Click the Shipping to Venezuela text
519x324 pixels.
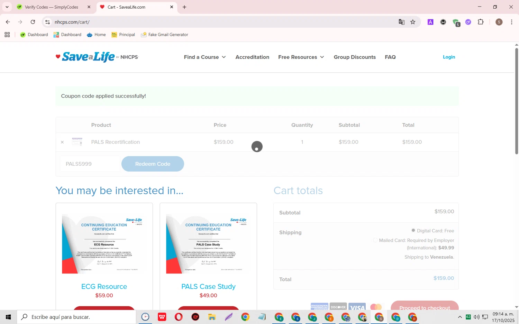(429, 257)
